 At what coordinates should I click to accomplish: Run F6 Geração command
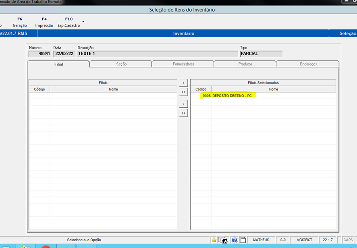tap(20, 22)
